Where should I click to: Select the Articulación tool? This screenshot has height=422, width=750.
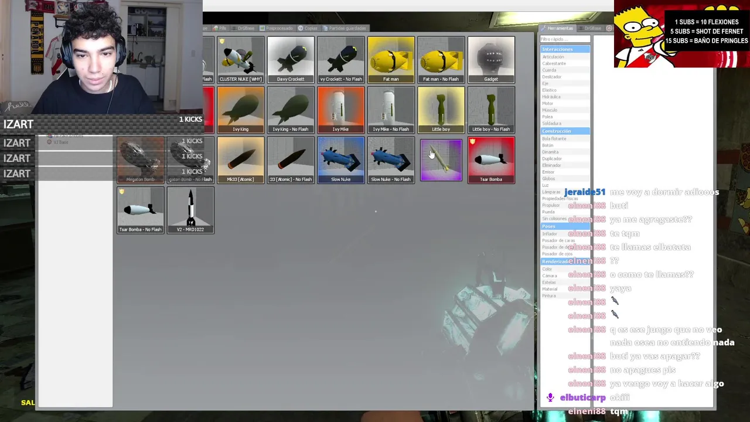553,57
